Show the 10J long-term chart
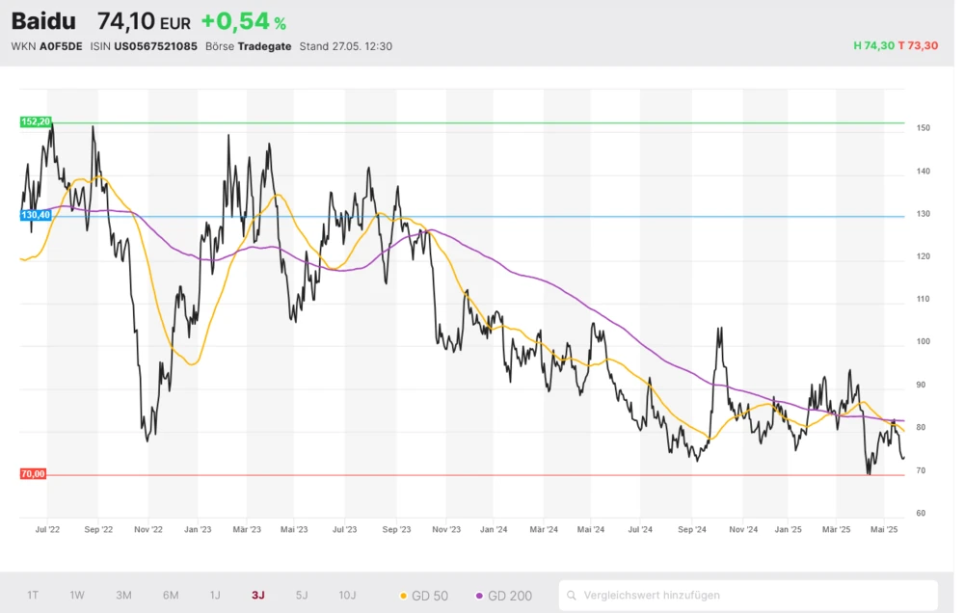The width and height of the screenshot is (964, 613). pos(347,595)
